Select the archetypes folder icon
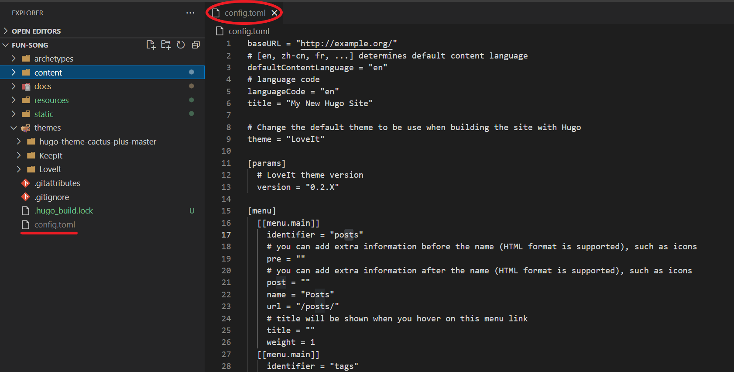The width and height of the screenshot is (734, 372). click(26, 59)
